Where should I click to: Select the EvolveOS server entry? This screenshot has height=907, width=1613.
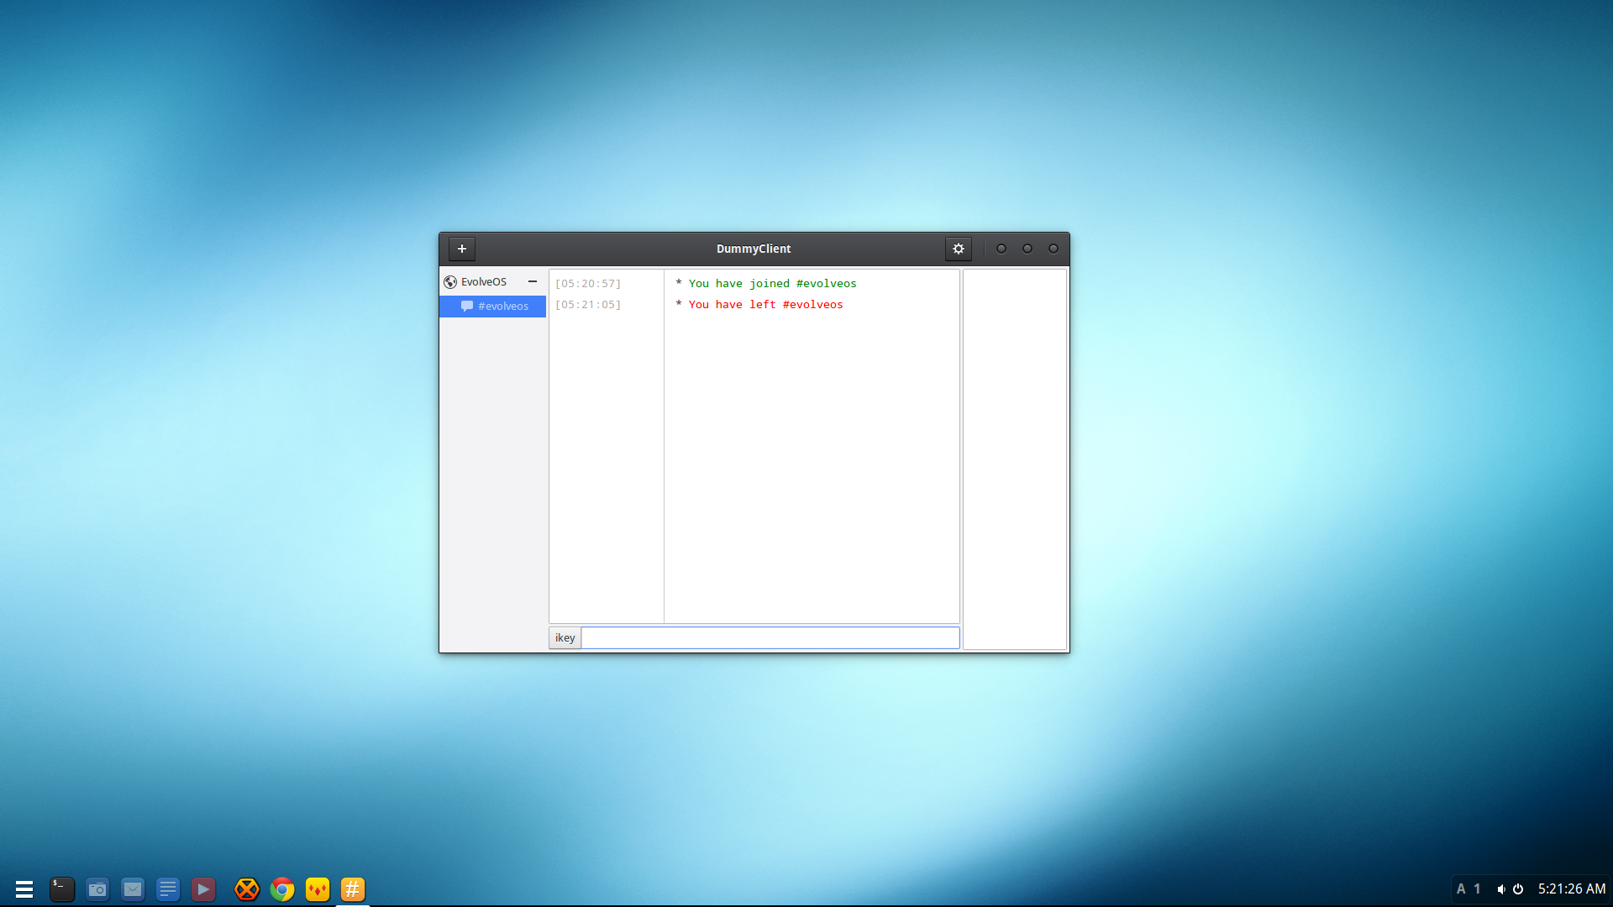(484, 282)
